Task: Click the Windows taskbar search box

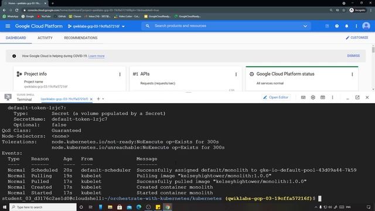Action: pos(43,207)
